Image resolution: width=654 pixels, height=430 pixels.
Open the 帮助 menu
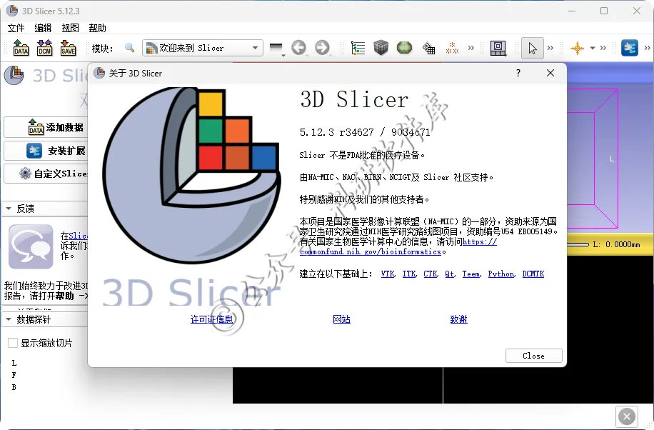[97, 28]
